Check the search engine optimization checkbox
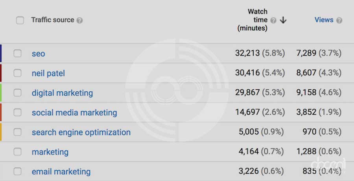The height and width of the screenshot is (181, 354). pyautogui.click(x=18, y=132)
